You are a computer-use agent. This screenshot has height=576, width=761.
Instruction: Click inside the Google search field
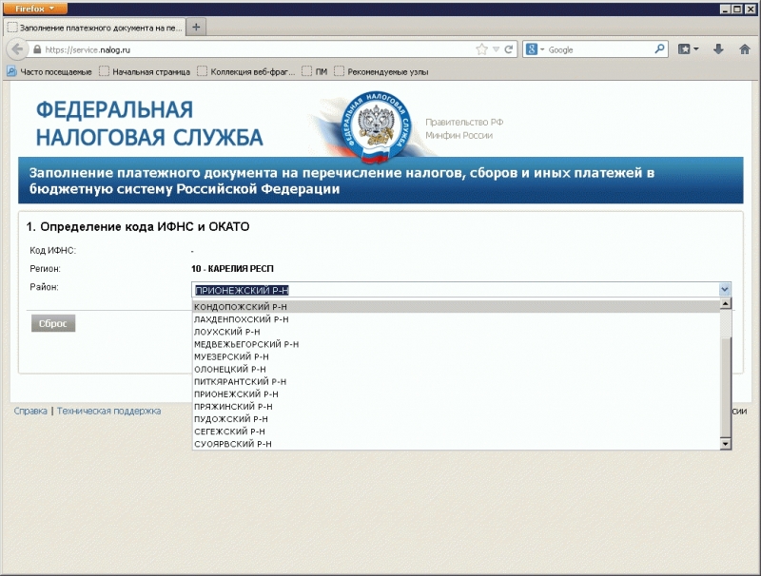pyautogui.click(x=597, y=49)
